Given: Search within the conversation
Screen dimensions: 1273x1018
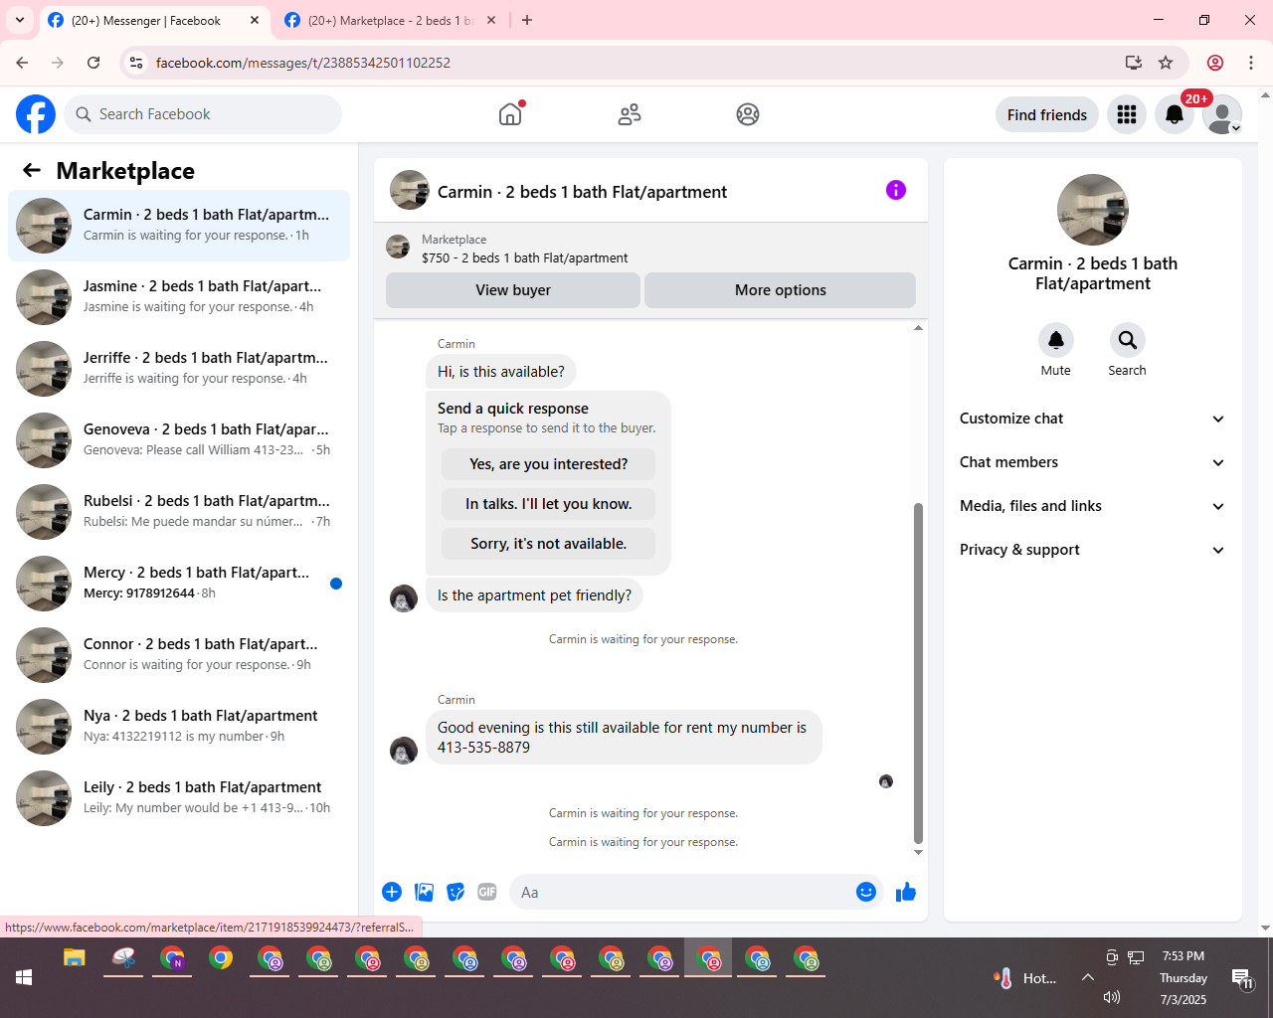Looking at the screenshot, I should pos(1127,340).
